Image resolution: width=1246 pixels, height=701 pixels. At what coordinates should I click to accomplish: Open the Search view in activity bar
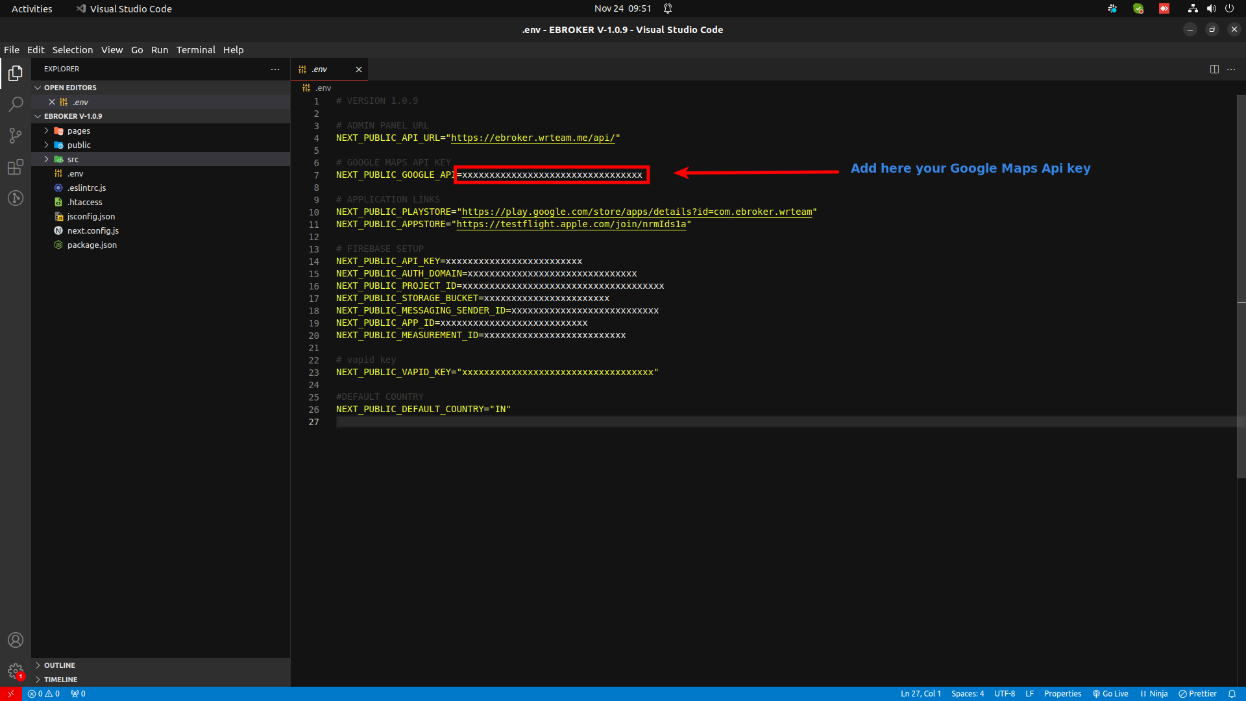(x=16, y=105)
